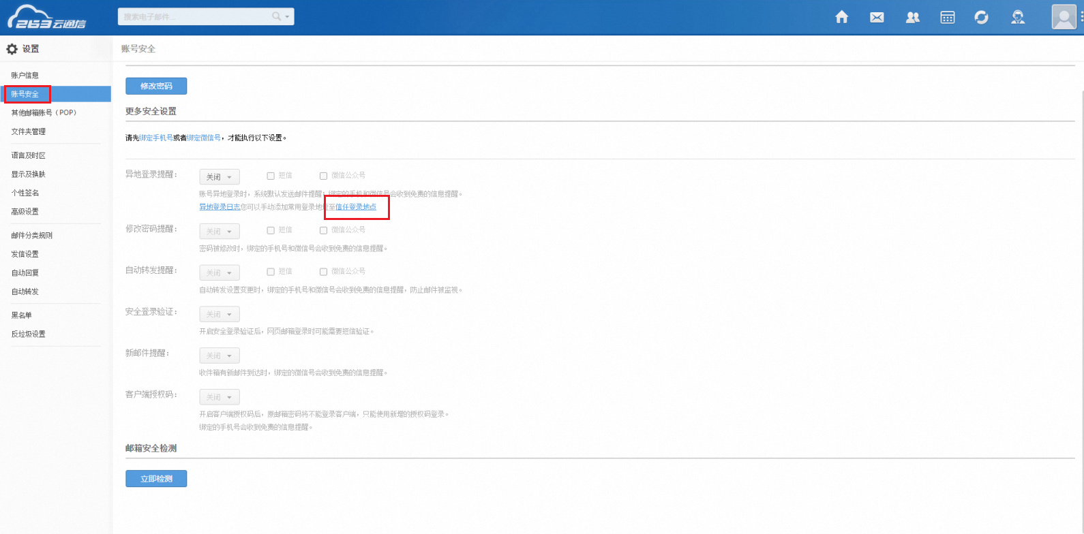Click the user avatar profile picture
Viewport: 1084px width, 534px height.
1064,17
